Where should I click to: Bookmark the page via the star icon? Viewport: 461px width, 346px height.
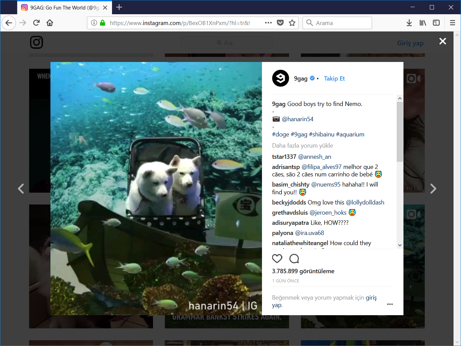point(292,22)
